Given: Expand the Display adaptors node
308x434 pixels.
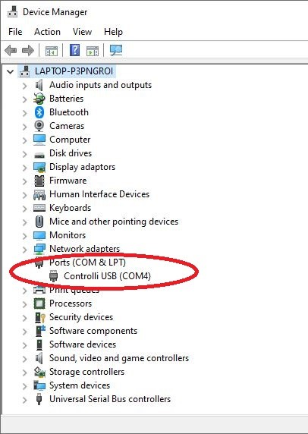Looking at the screenshot, I should click(24, 168).
